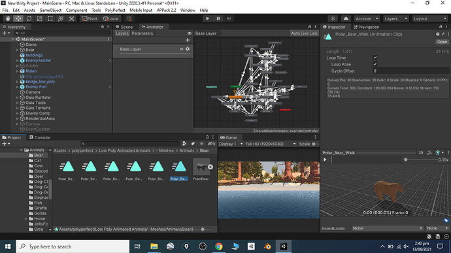Open the Layers dropdown
Viewport: 451px width, 253px height.
[396, 18]
